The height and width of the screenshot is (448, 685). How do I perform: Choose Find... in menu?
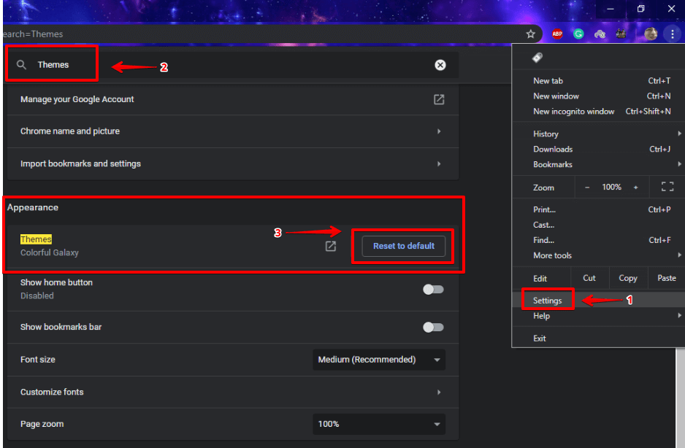[x=598, y=240]
